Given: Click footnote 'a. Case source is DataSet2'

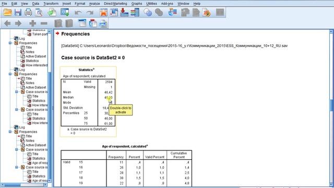Looking at the screenshot, I should pos(87,131).
